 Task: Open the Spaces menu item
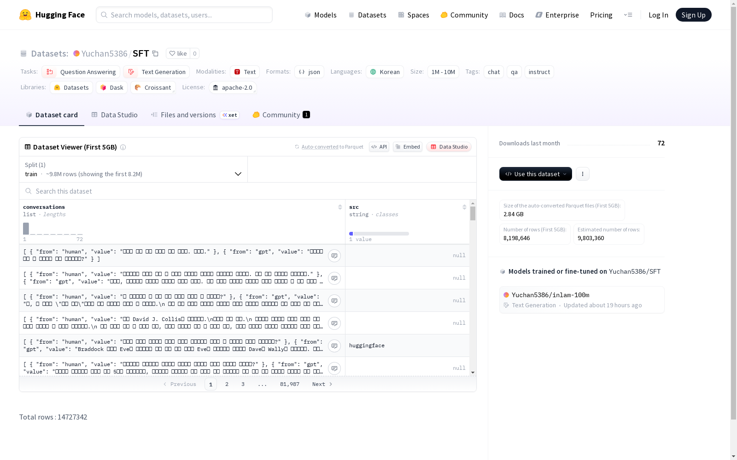pos(414,15)
